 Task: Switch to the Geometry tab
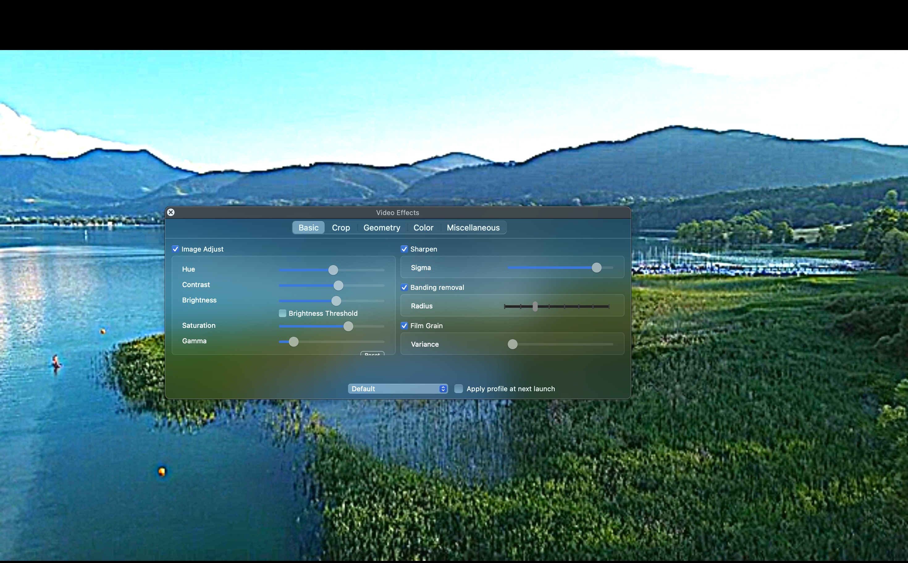pos(382,227)
